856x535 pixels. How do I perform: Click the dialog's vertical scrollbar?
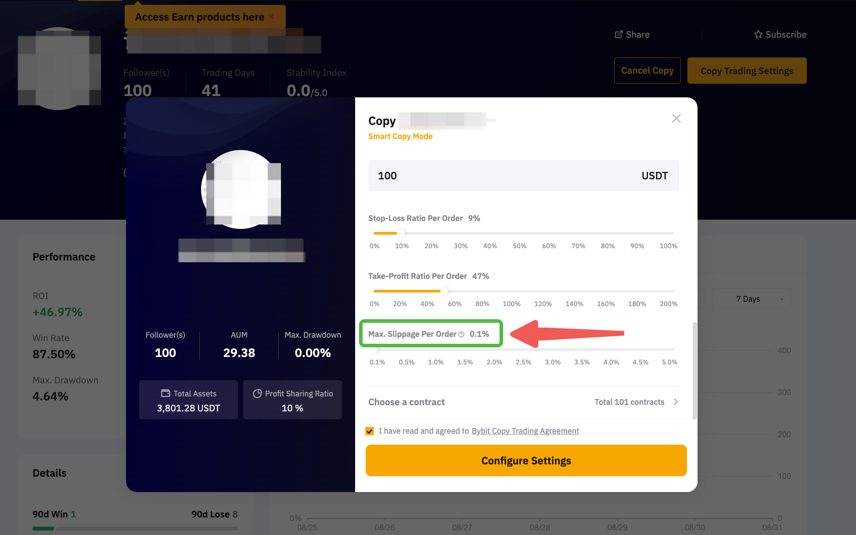tap(694, 371)
